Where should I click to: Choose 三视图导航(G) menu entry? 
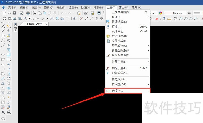click(x=128, y=12)
